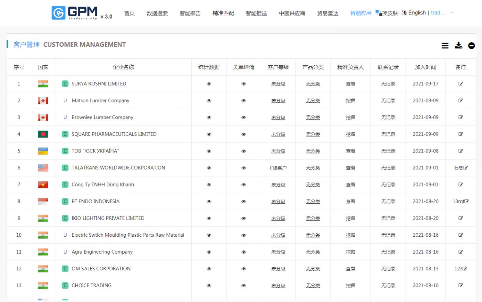Viewport: 482px width, 302px height.
Task: Open 无分类 classification for CHOICE TRADING
Action: 313,285
